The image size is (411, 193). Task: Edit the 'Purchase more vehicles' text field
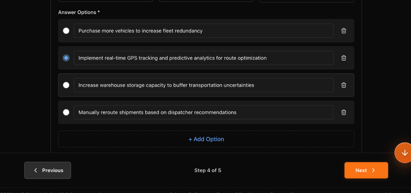[203, 31]
